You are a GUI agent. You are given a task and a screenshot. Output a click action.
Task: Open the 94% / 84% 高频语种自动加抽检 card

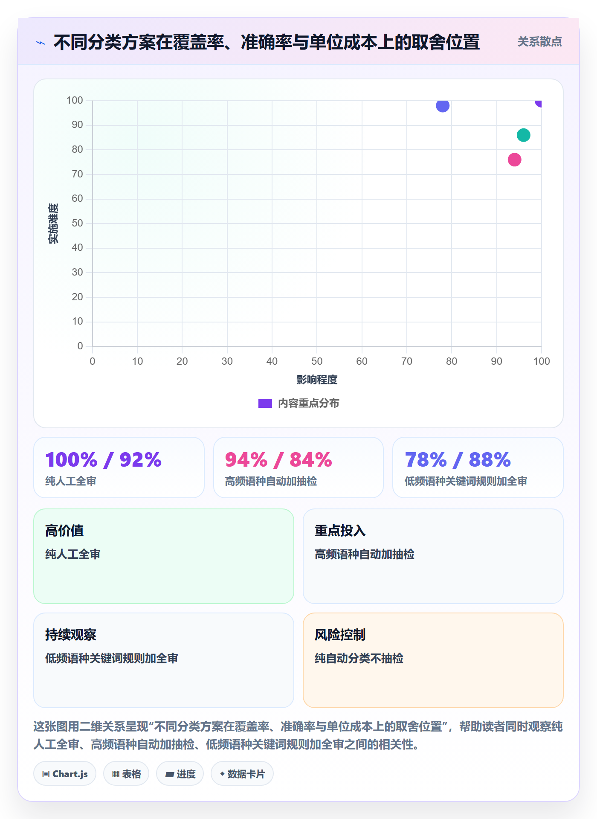[x=298, y=468]
